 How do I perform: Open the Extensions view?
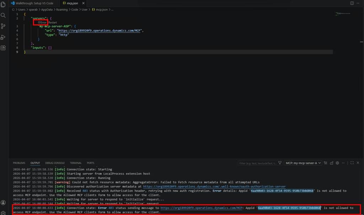point(3,48)
